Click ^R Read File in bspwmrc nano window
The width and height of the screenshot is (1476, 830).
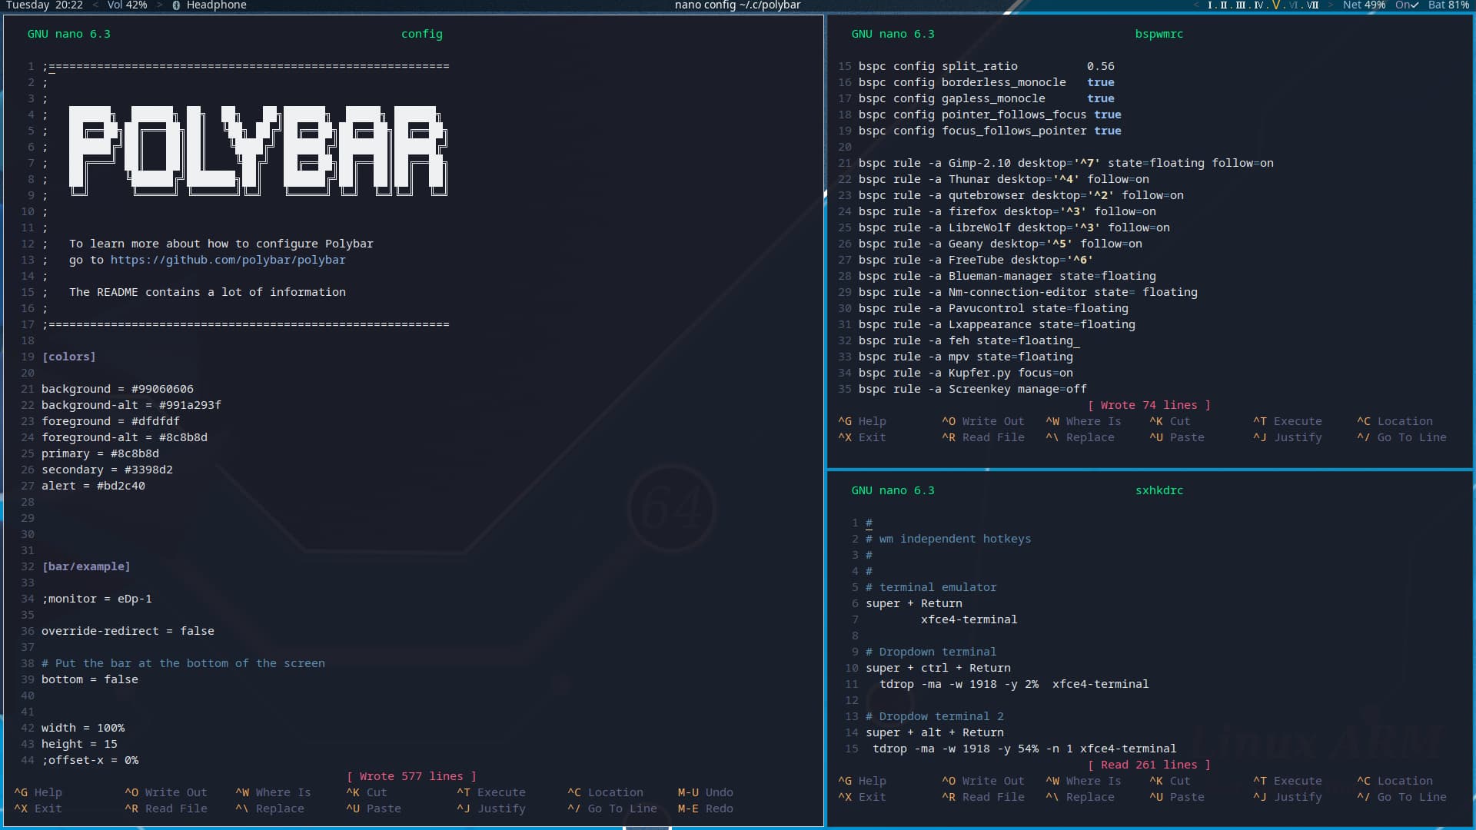[983, 437]
